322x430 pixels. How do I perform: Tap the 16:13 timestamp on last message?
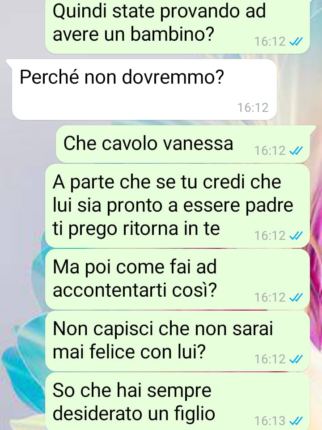point(270,421)
